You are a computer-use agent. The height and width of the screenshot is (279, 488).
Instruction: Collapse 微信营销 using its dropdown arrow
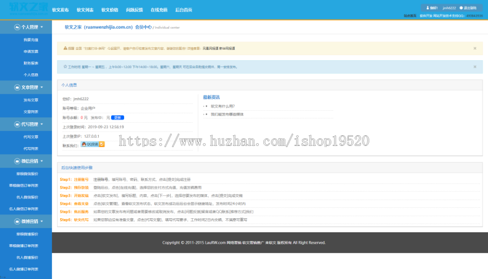pyautogui.click(x=42, y=161)
